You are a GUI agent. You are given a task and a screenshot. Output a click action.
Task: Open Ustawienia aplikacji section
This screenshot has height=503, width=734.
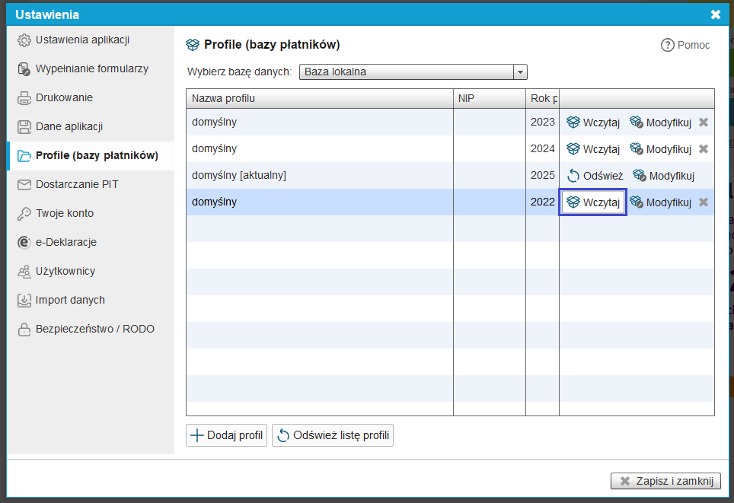click(x=82, y=40)
